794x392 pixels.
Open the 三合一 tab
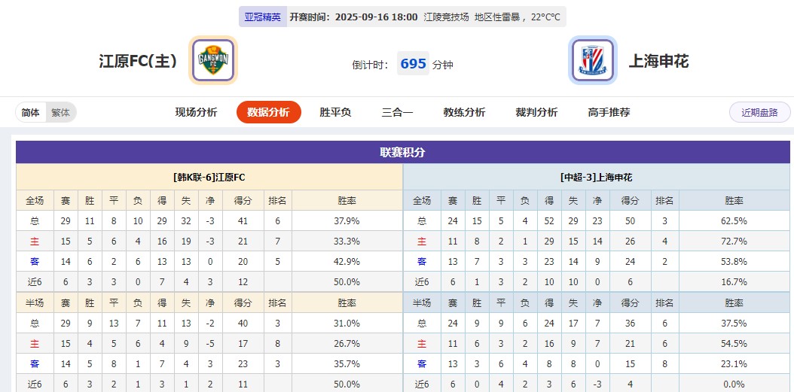pyautogui.click(x=397, y=112)
